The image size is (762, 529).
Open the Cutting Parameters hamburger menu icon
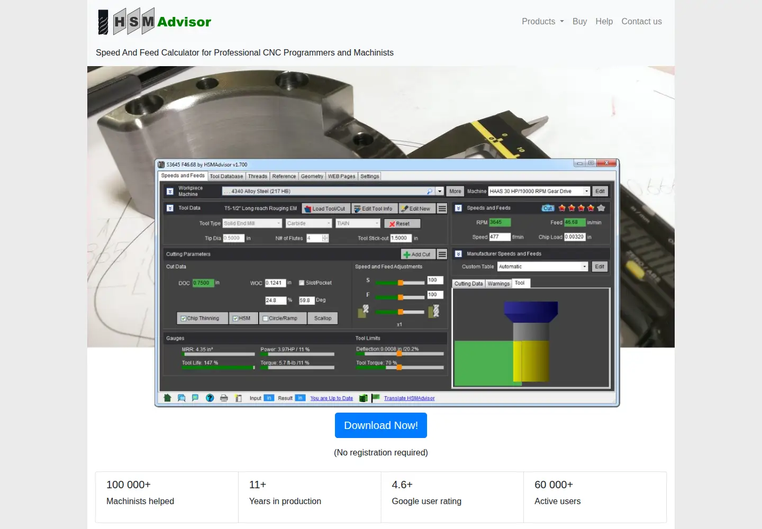coord(442,254)
